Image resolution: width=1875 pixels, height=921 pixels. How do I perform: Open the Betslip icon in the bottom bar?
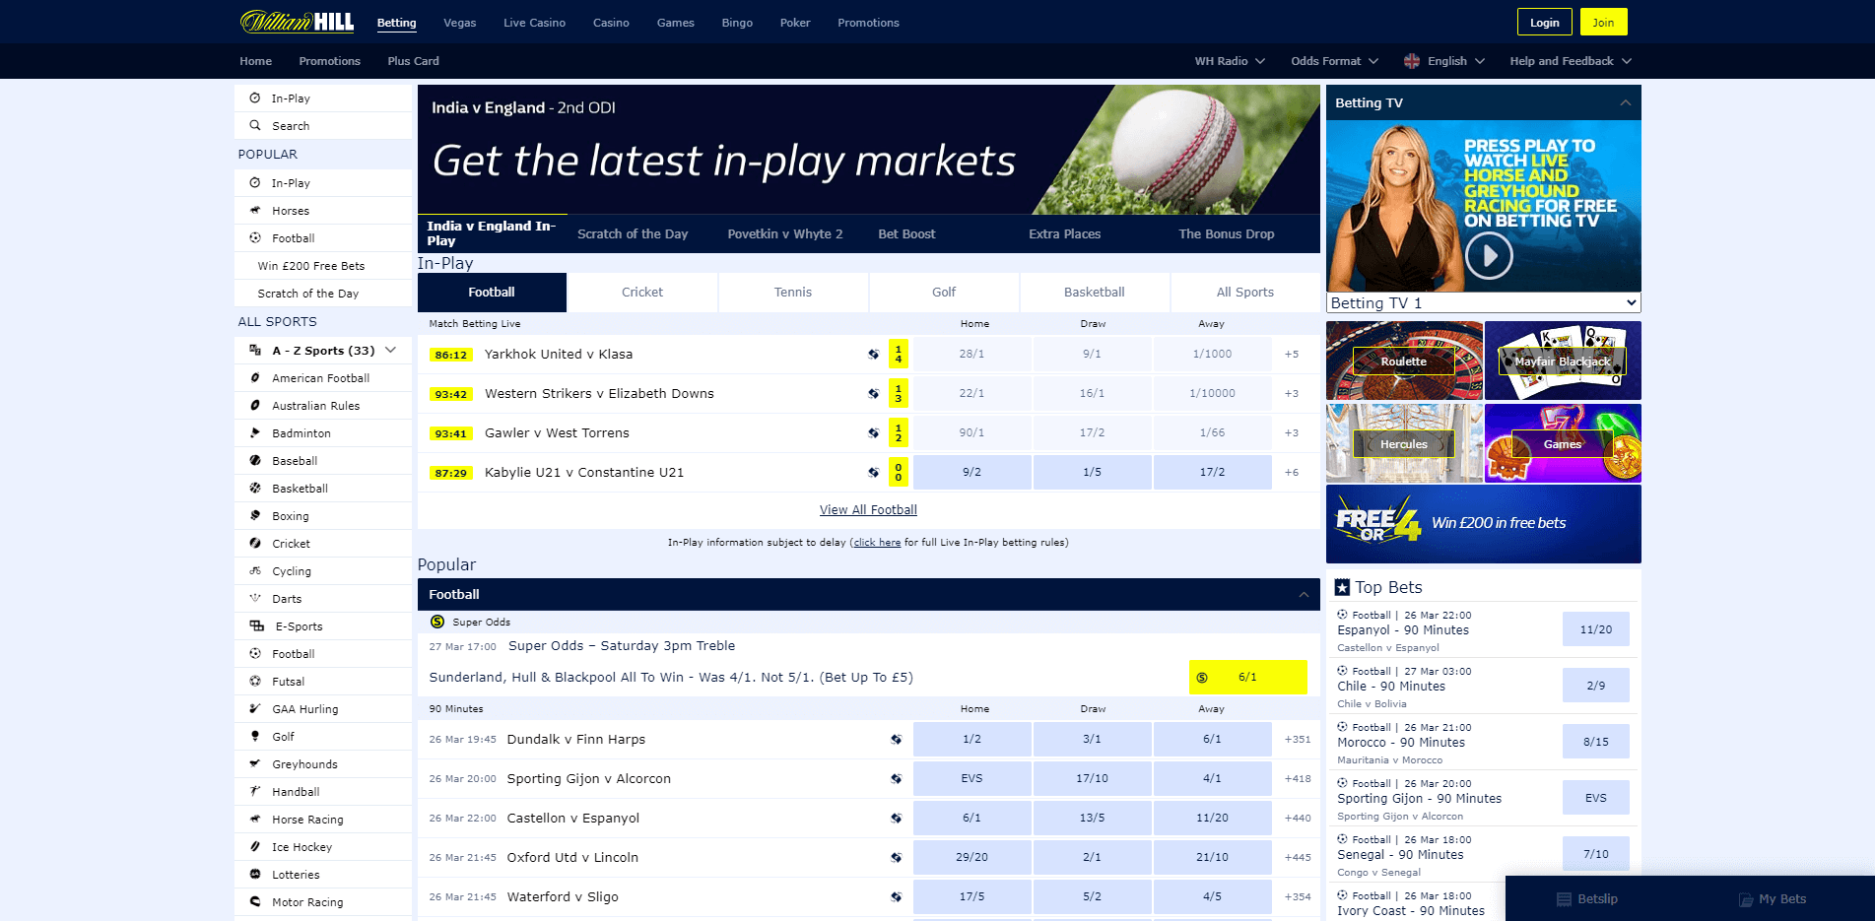[1565, 899]
